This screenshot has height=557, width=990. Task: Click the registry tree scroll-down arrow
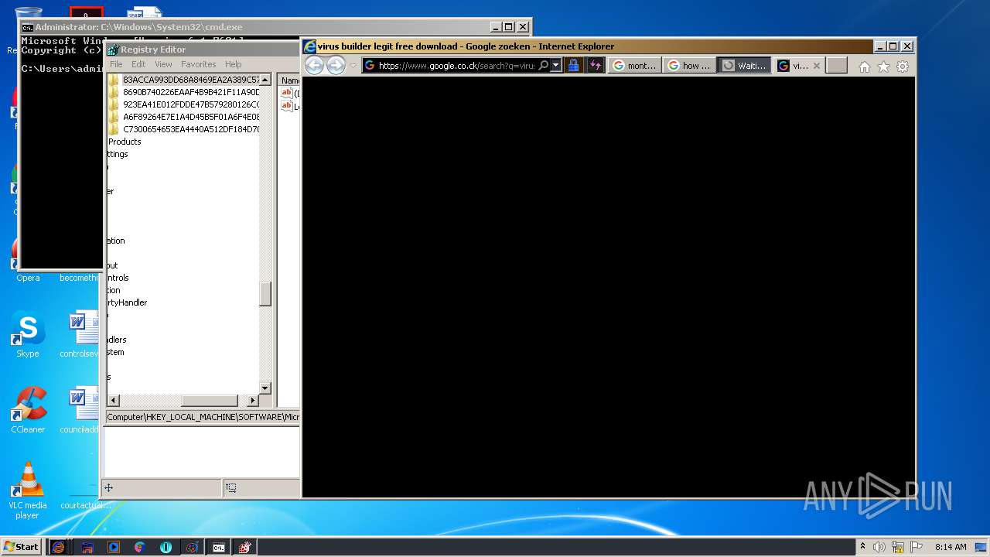pos(265,388)
